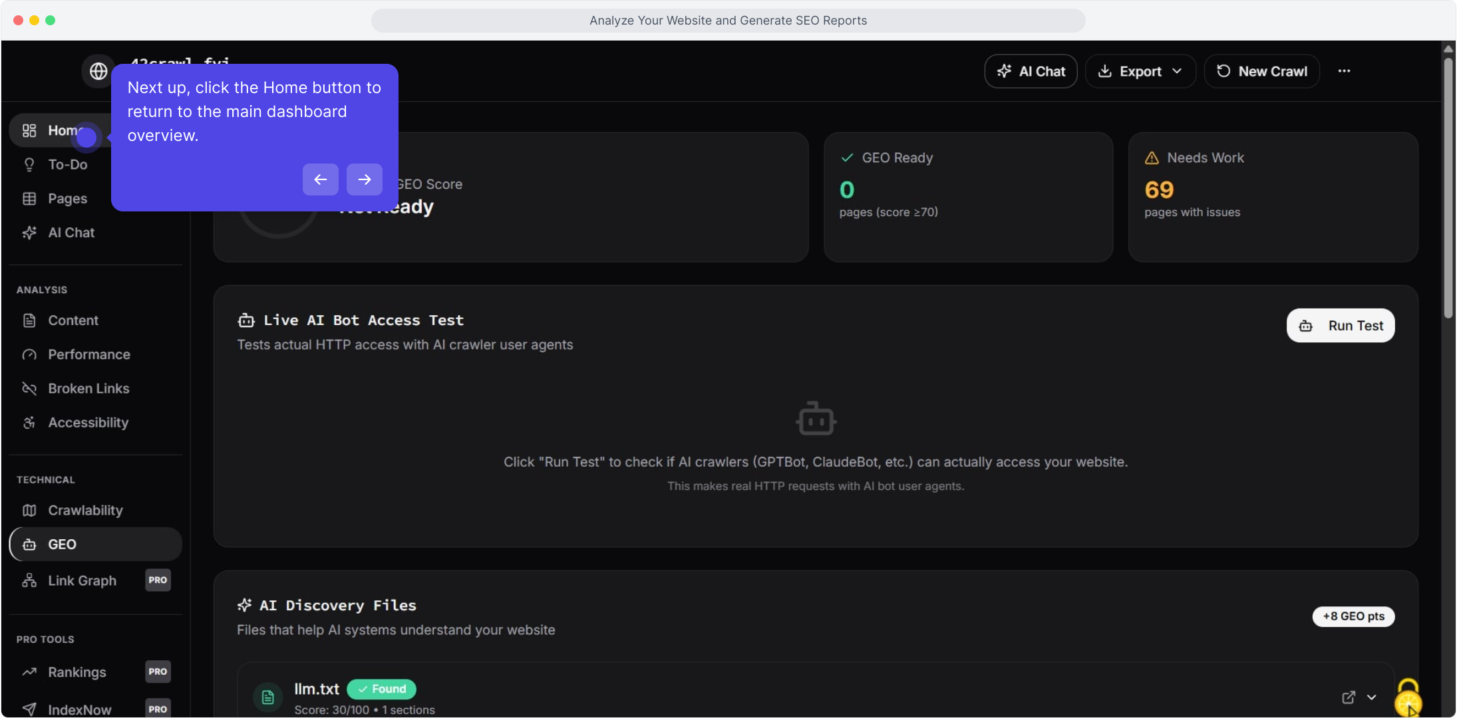Click the llm.txt file document icon
The width and height of the screenshot is (1457, 718).
(x=267, y=697)
